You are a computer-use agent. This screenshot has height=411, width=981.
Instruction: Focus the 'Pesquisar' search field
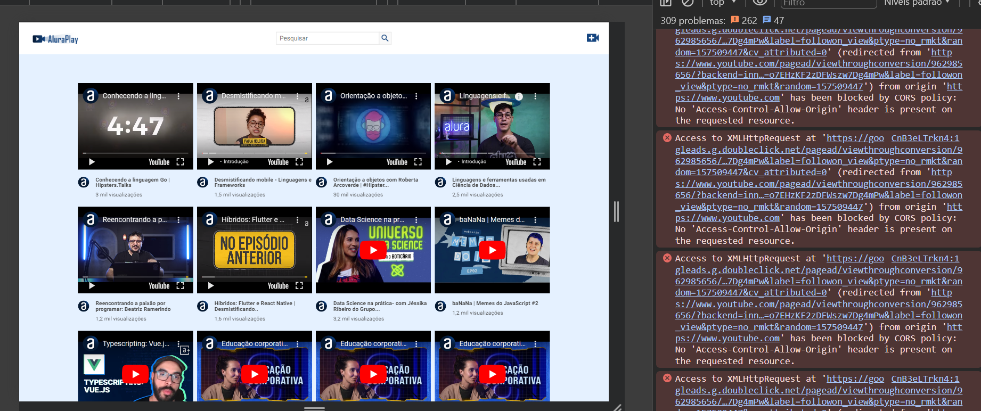328,38
